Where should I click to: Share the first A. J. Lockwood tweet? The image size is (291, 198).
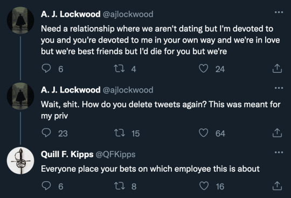coord(277,68)
